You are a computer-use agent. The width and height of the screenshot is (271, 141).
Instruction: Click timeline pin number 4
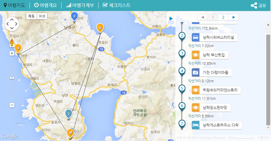[x=182, y=71]
